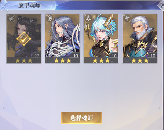The image size is (164, 130).
Task: Select the silver-haired armored soul master card
Action: click(62, 38)
